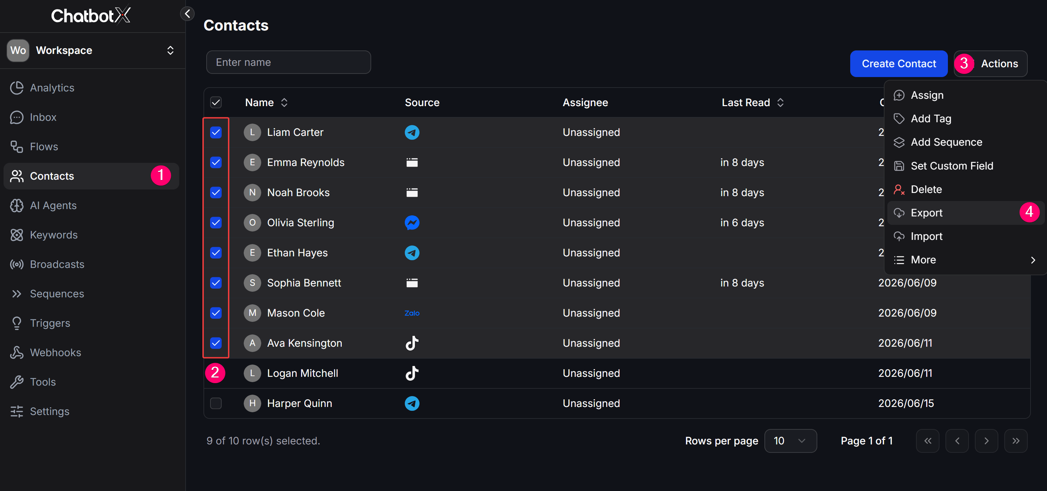Image resolution: width=1047 pixels, height=491 pixels.
Task: Sort contacts by Last Read column
Action: (x=752, y=102)
